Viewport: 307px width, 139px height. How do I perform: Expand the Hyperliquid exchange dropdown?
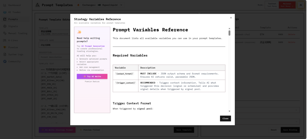pos(110,5)
